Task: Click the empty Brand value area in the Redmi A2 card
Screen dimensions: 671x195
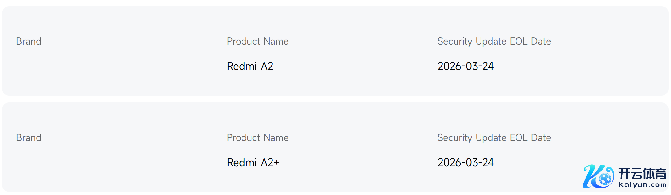Action: click(x=28, y=66)
